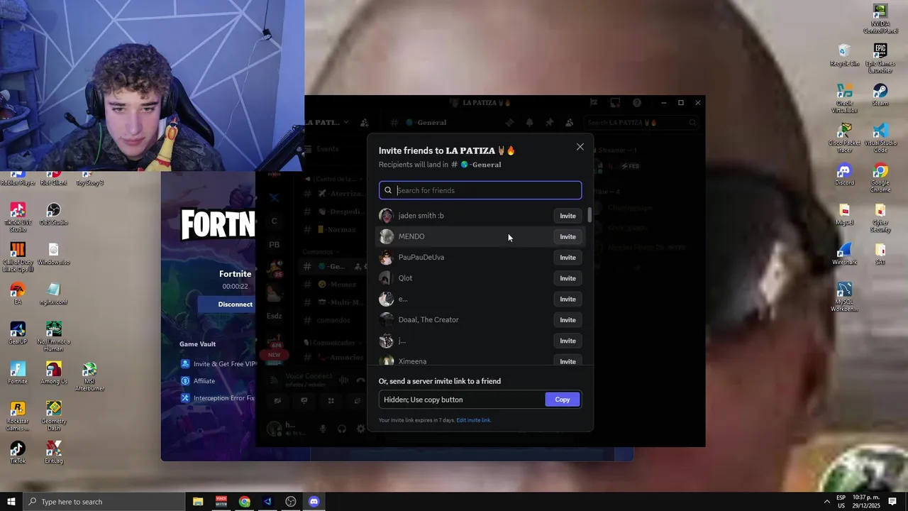Open threads icon in Discord header
Screen dimensions: 908x511
509,123
